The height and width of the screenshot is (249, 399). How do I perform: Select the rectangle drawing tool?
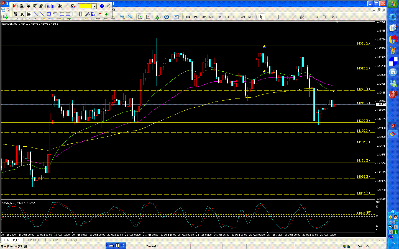pos(49,14)
